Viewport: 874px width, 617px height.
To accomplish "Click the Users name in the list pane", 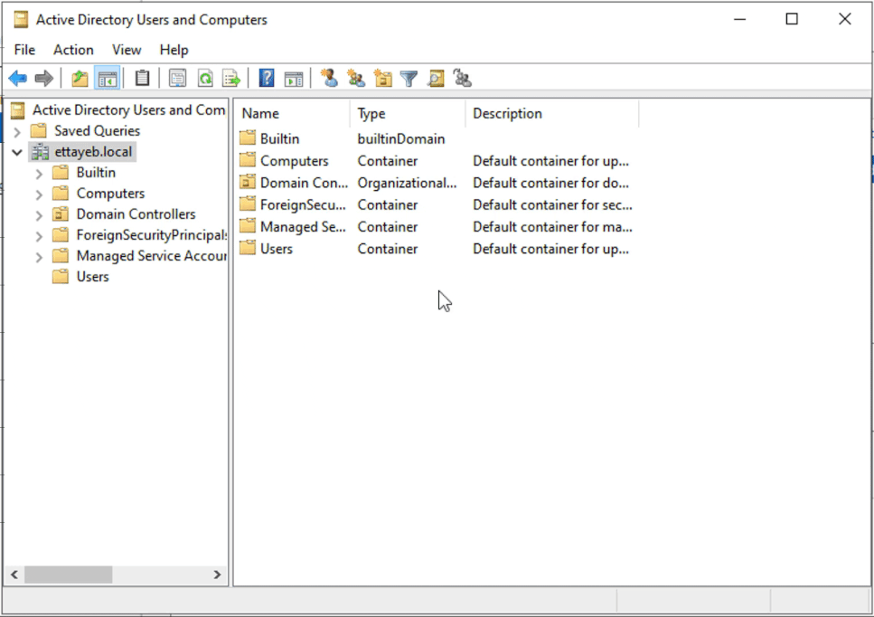I will 276,248.
